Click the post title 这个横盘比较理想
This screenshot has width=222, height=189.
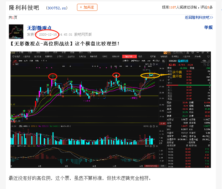coord(97,44)
